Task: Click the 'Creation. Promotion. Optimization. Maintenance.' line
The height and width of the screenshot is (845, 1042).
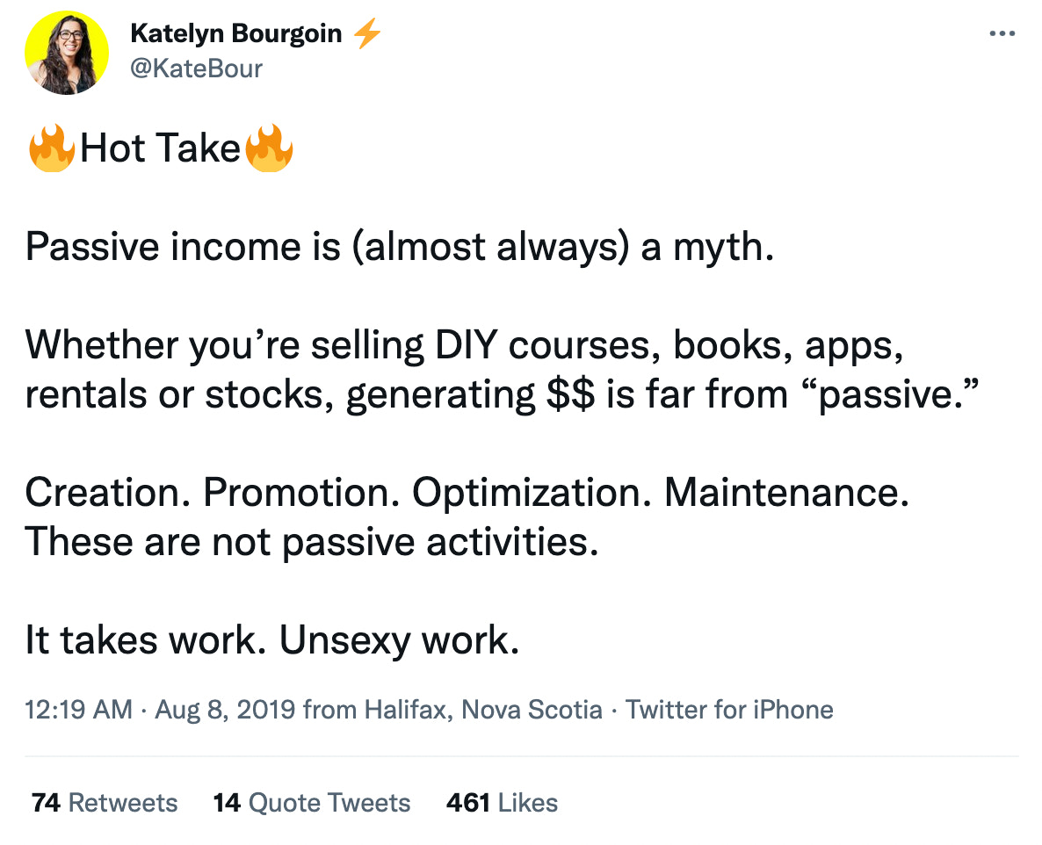Action: point(467,493)
